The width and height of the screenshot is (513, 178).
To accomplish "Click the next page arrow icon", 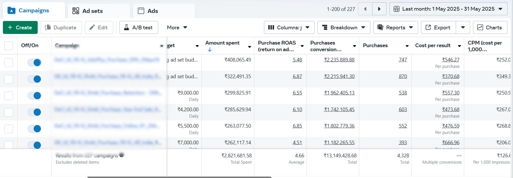I will [379, 9].
